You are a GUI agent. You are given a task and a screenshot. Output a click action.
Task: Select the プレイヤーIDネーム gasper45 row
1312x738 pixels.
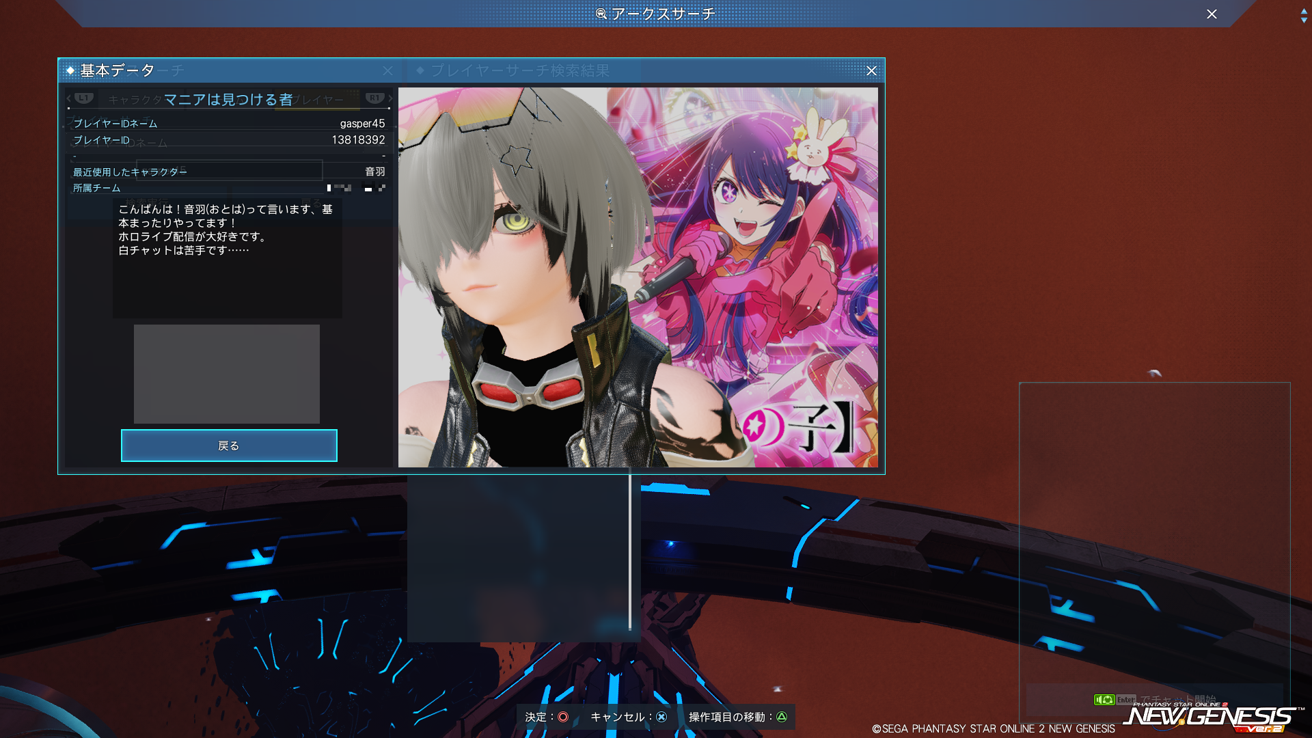click(229, 124)
